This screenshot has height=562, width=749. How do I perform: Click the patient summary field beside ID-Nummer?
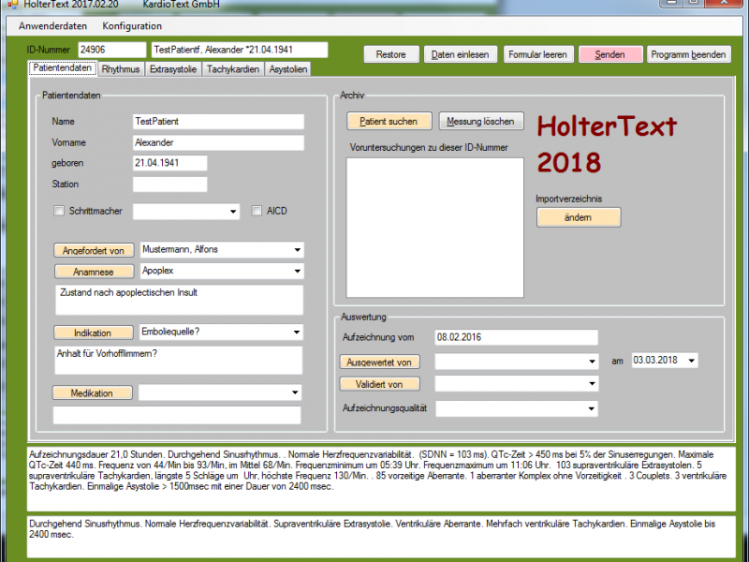pyautogui.click(x=240, y=50)
